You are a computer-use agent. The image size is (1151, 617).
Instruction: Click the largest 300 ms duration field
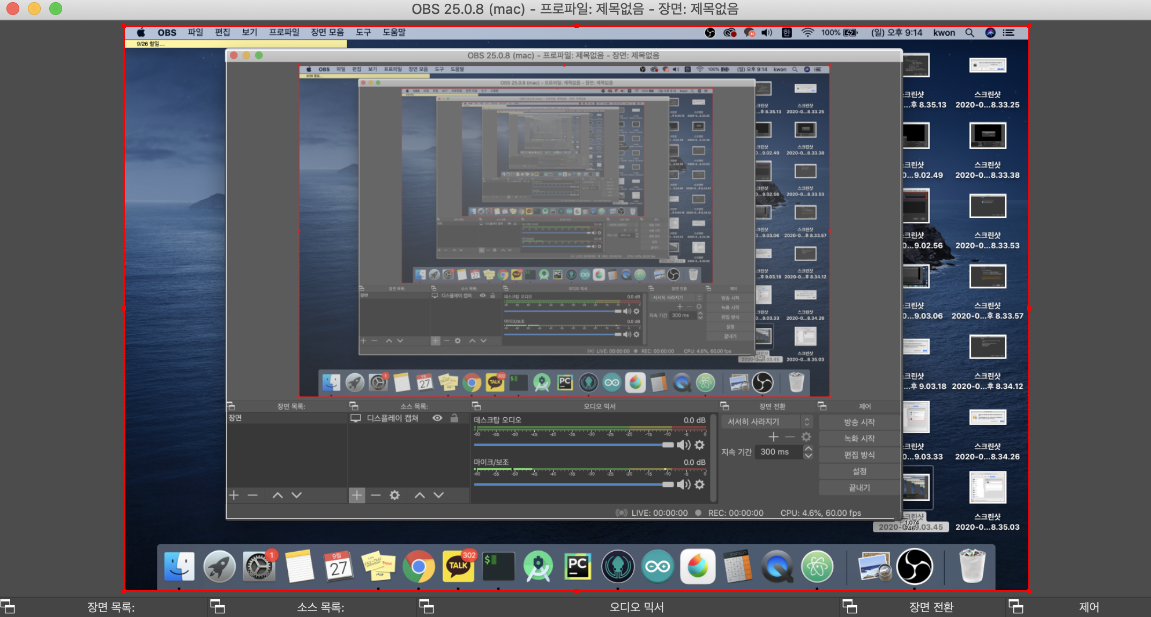pos(778,452)
